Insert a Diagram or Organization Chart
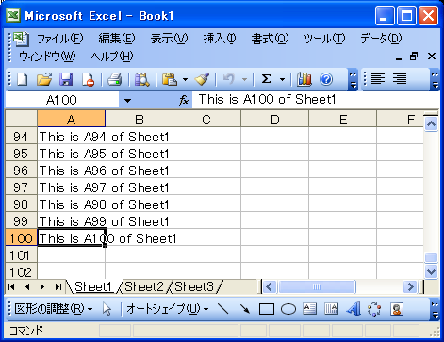This screenshot has height=342, width=444. (374, 309)
